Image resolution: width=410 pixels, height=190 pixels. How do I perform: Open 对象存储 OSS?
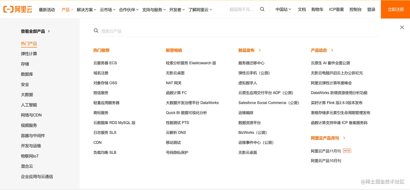tap(105, 83)
